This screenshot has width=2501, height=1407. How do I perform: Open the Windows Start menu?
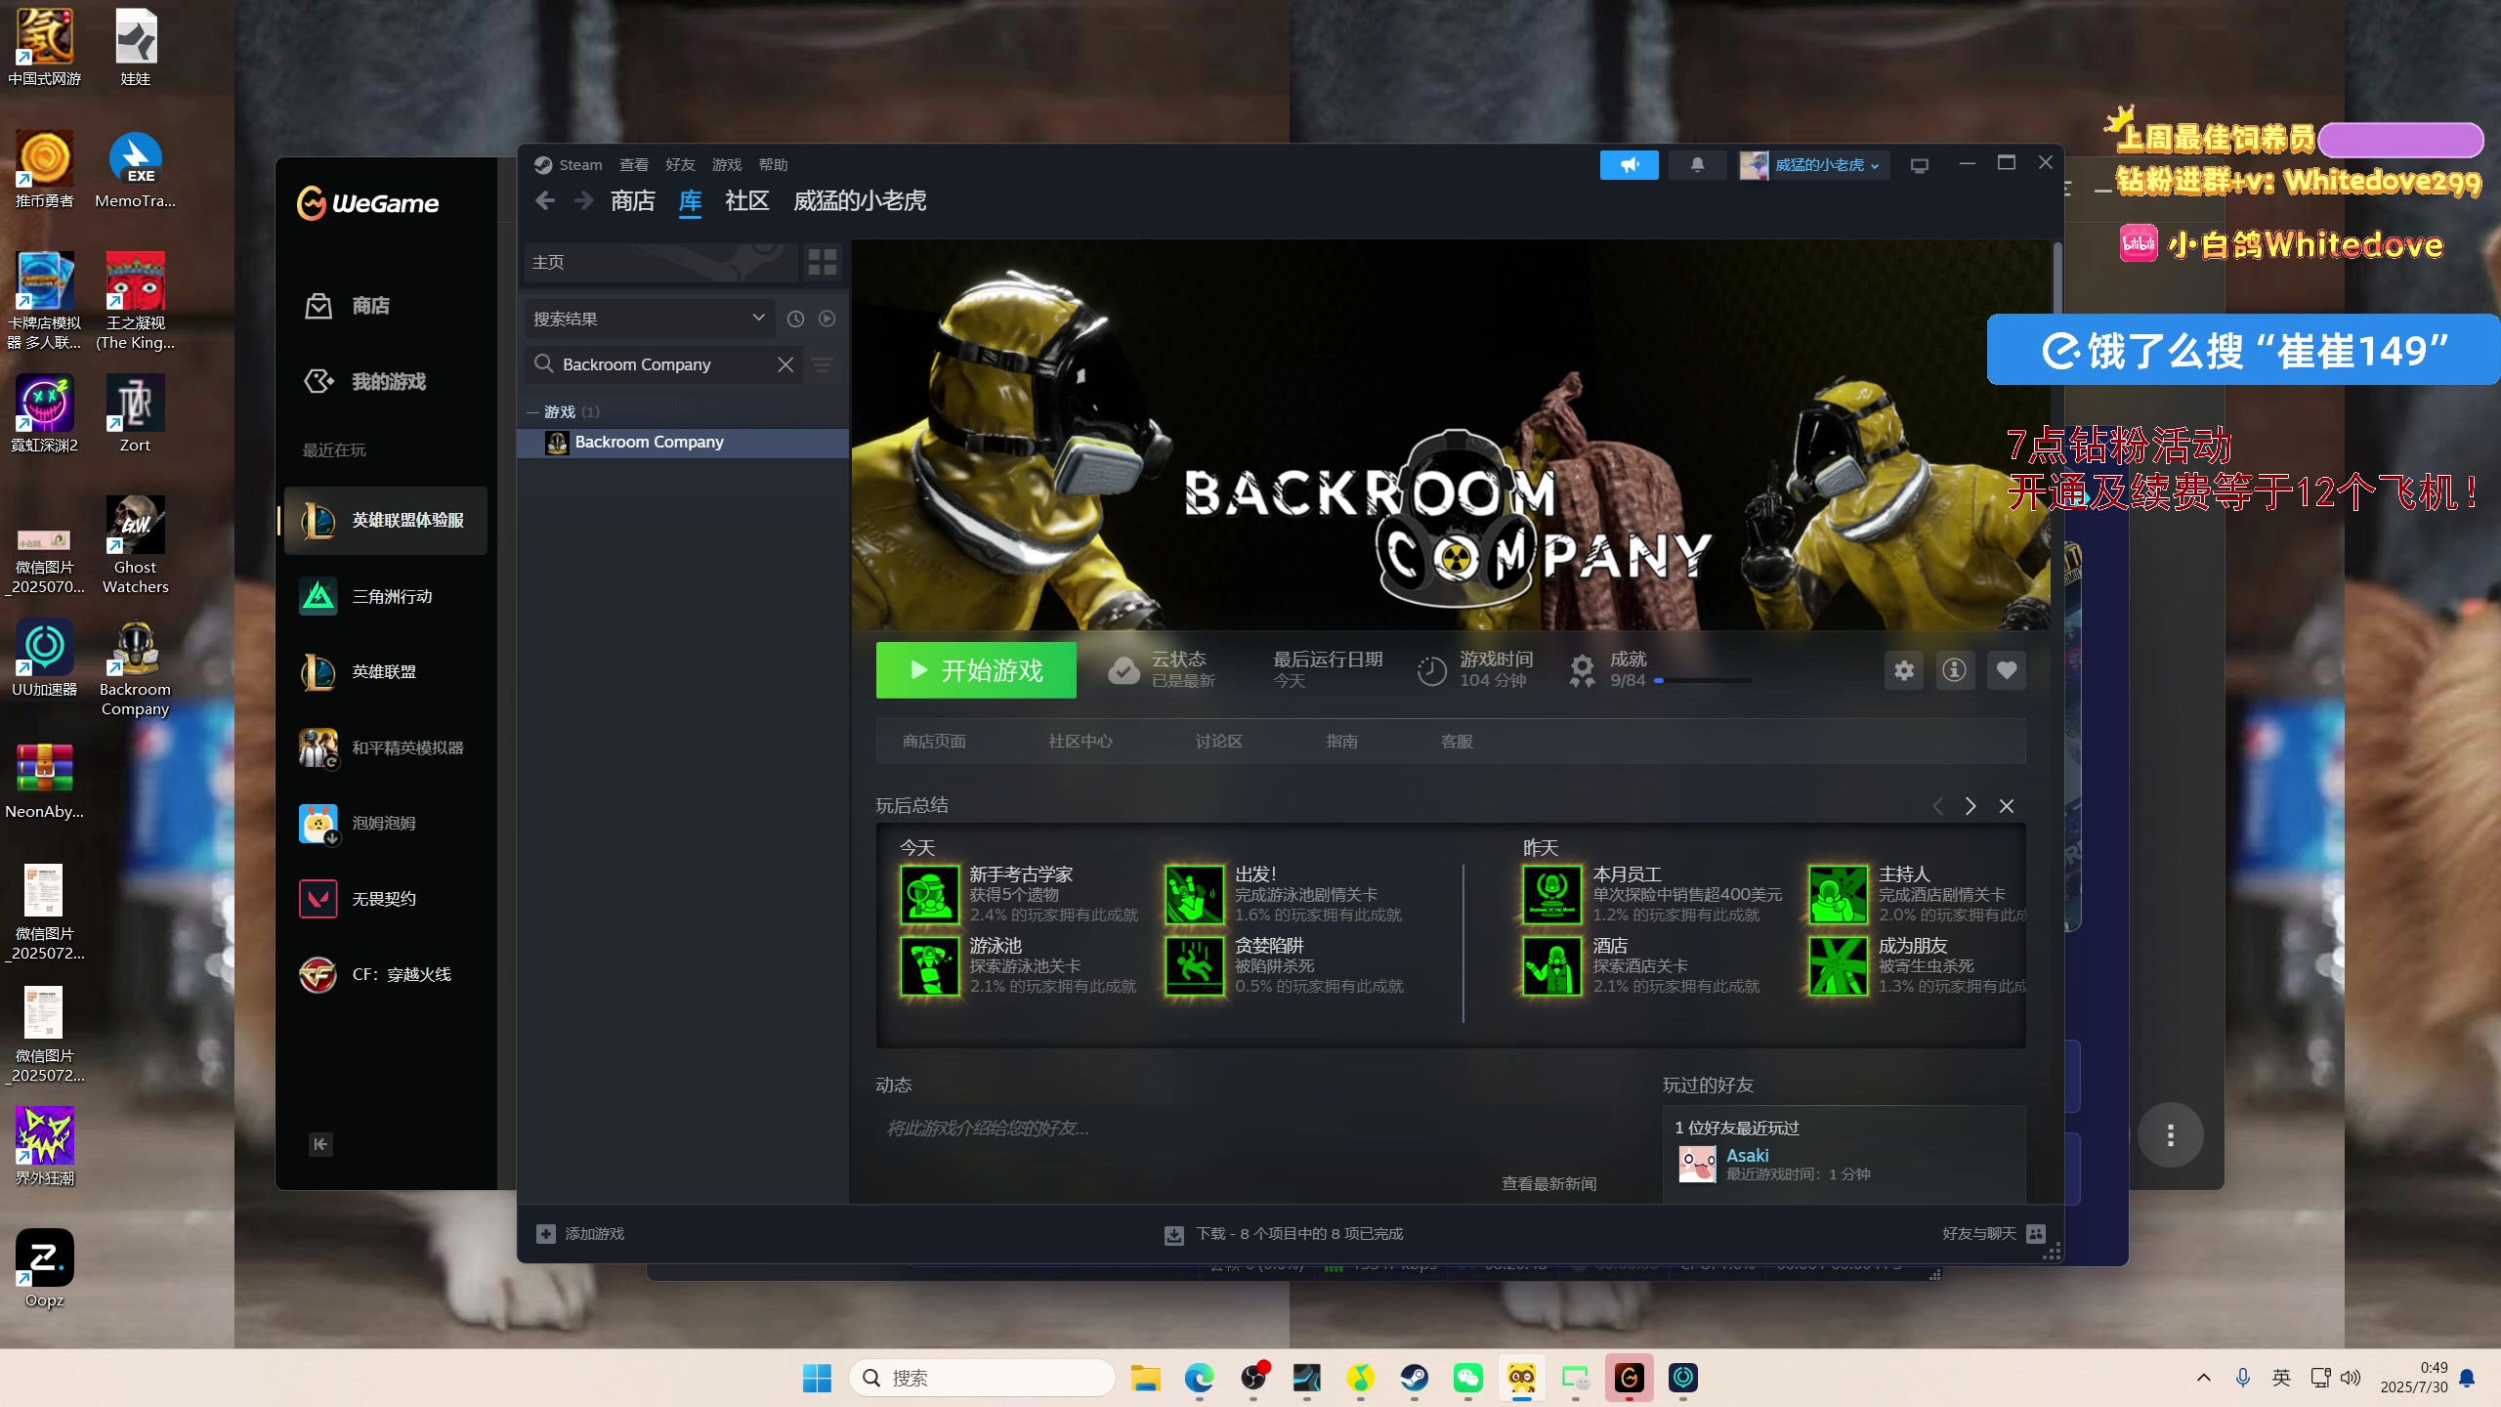coord(817,1378)
